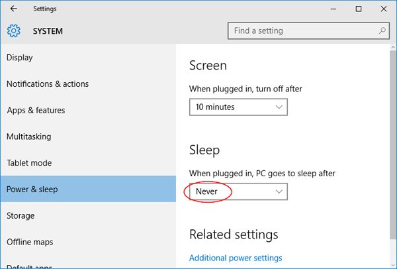The height and width of the screenshot is (269, 397).
Task: Click the chevron on the Never dropdown
Action: 279,191
